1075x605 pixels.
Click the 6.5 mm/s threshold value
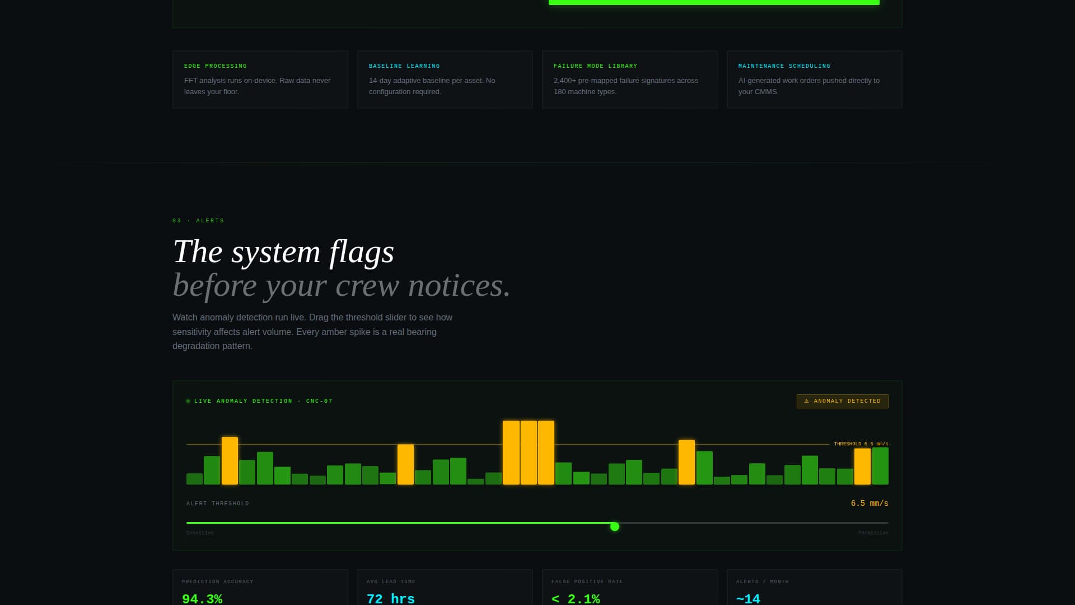(x=870, y=503)
